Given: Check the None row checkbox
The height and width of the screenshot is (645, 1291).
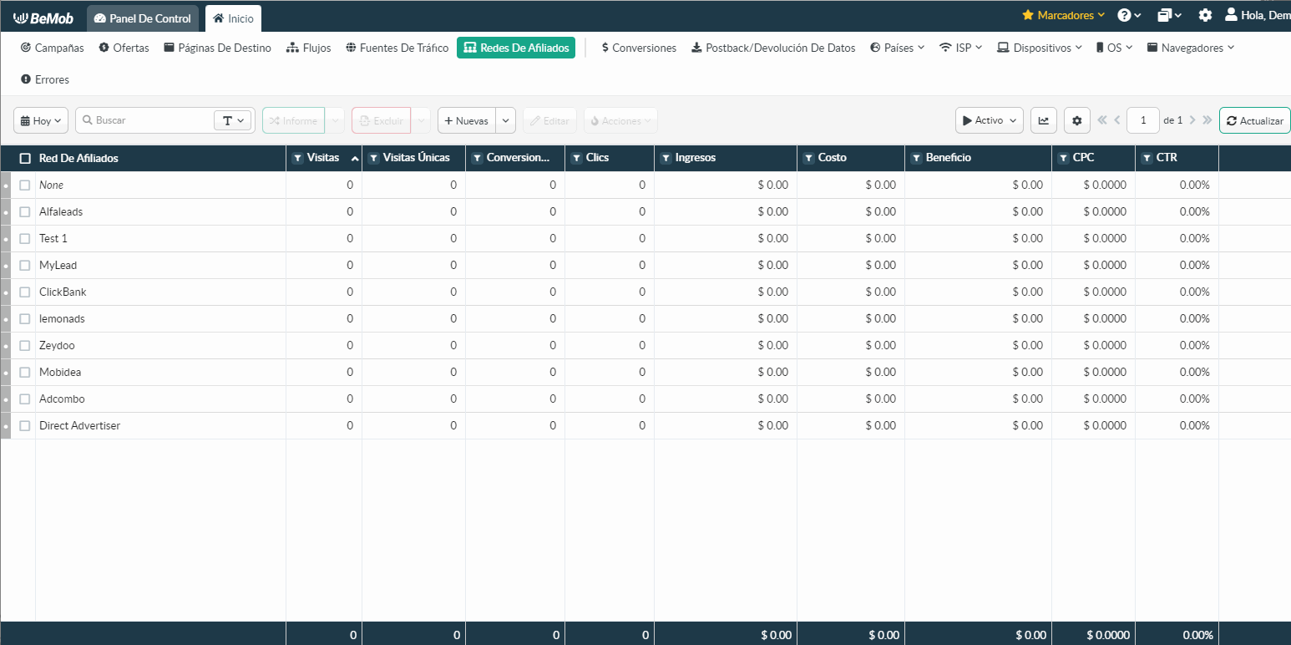Looking at the screenshot, I should pyautogui.click(x=25, y=185).
